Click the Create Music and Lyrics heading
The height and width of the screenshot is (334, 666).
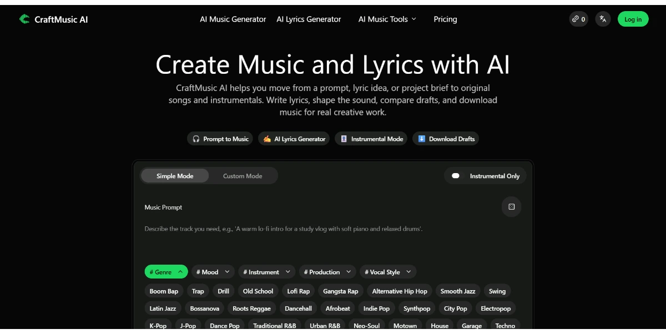[332, 64]
